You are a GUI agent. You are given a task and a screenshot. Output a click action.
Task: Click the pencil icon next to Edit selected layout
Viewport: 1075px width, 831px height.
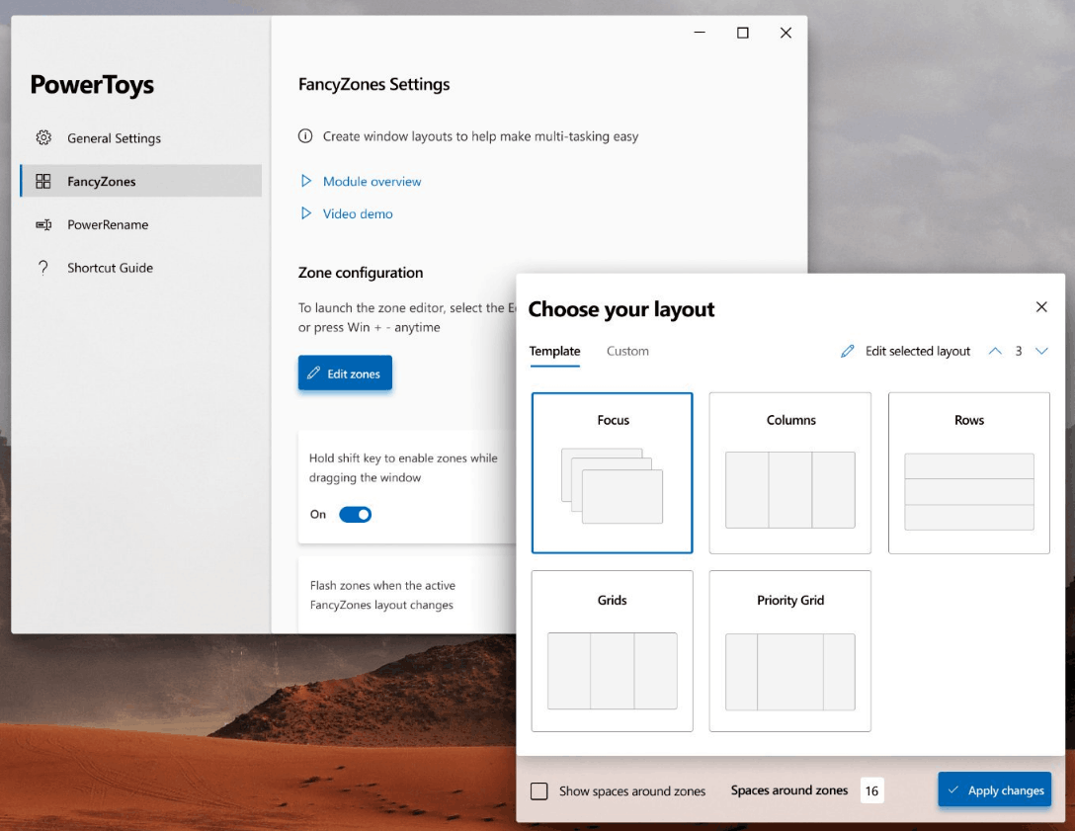pos(848,351)
